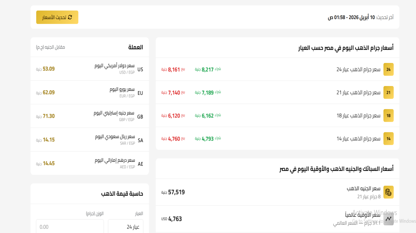Click the EU euro flag code

pos(140,93)
